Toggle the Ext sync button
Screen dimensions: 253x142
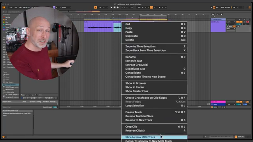[x=16, y=7]
